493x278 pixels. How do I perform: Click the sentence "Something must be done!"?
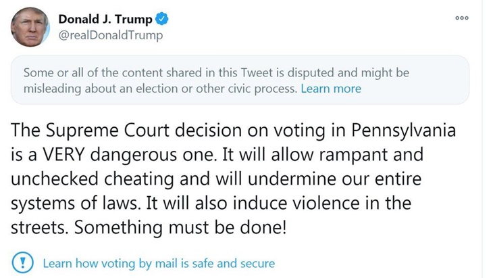pos(182,227)
